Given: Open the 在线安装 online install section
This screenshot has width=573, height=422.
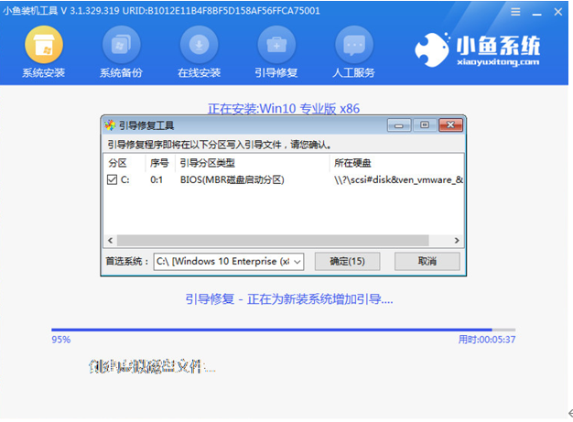Looking at the screenshot, I should [x=200, y=52].
